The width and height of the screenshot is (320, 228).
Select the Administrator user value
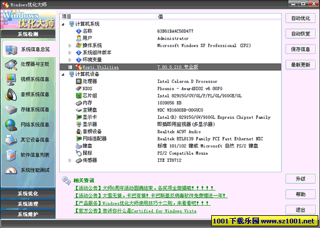tap(173, 38)
